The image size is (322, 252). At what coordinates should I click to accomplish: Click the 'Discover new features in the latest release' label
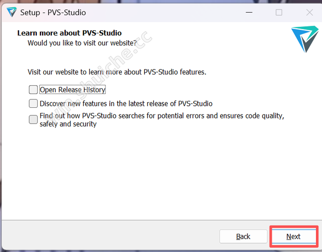tap(126, 103)
